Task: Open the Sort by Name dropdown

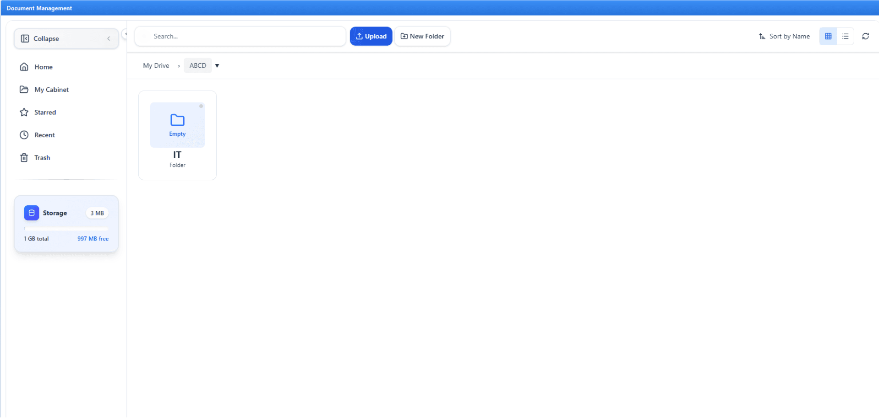Action: 784,36
